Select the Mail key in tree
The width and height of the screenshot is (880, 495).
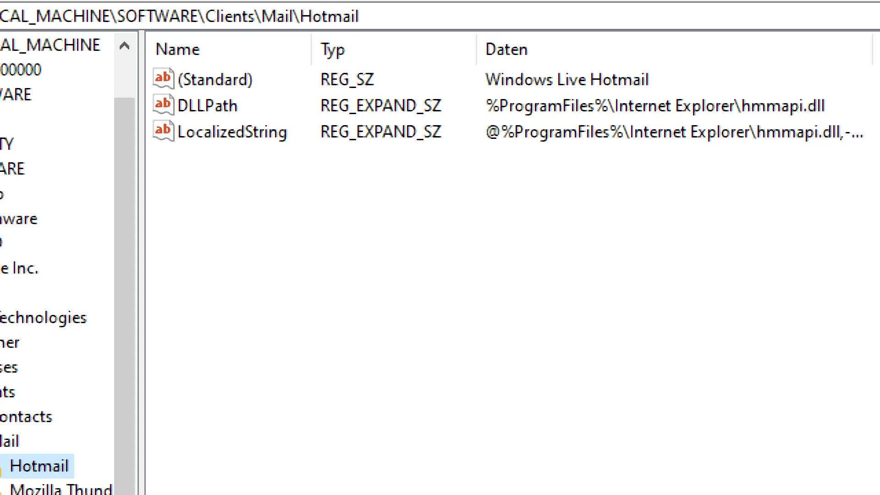coord(10,441)
